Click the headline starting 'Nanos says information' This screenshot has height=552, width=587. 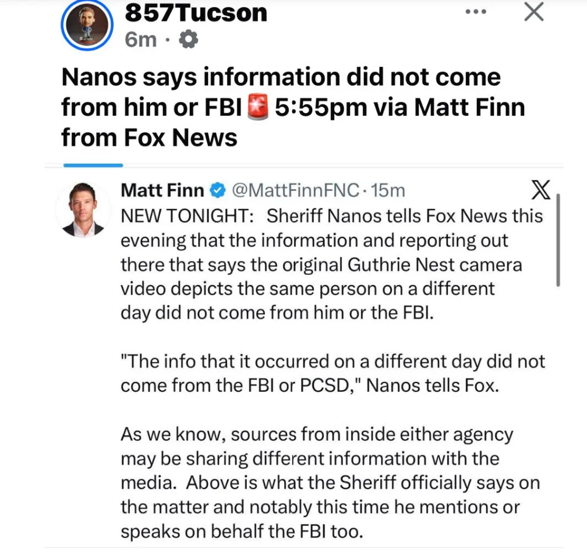point(281,78)
